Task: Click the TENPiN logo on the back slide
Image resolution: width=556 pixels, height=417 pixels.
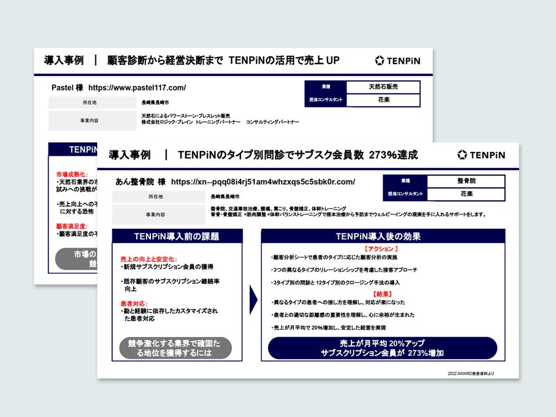Action: tap(397, 61)
